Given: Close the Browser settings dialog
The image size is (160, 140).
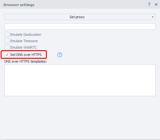Looking at the screenshot, I should coord(156,4).
